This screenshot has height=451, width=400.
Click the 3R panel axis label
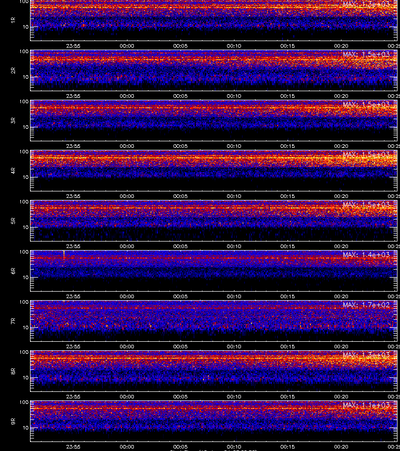13,120
